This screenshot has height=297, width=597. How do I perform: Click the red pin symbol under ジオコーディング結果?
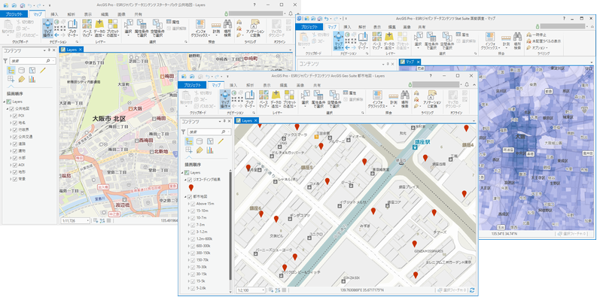(191, 187)
